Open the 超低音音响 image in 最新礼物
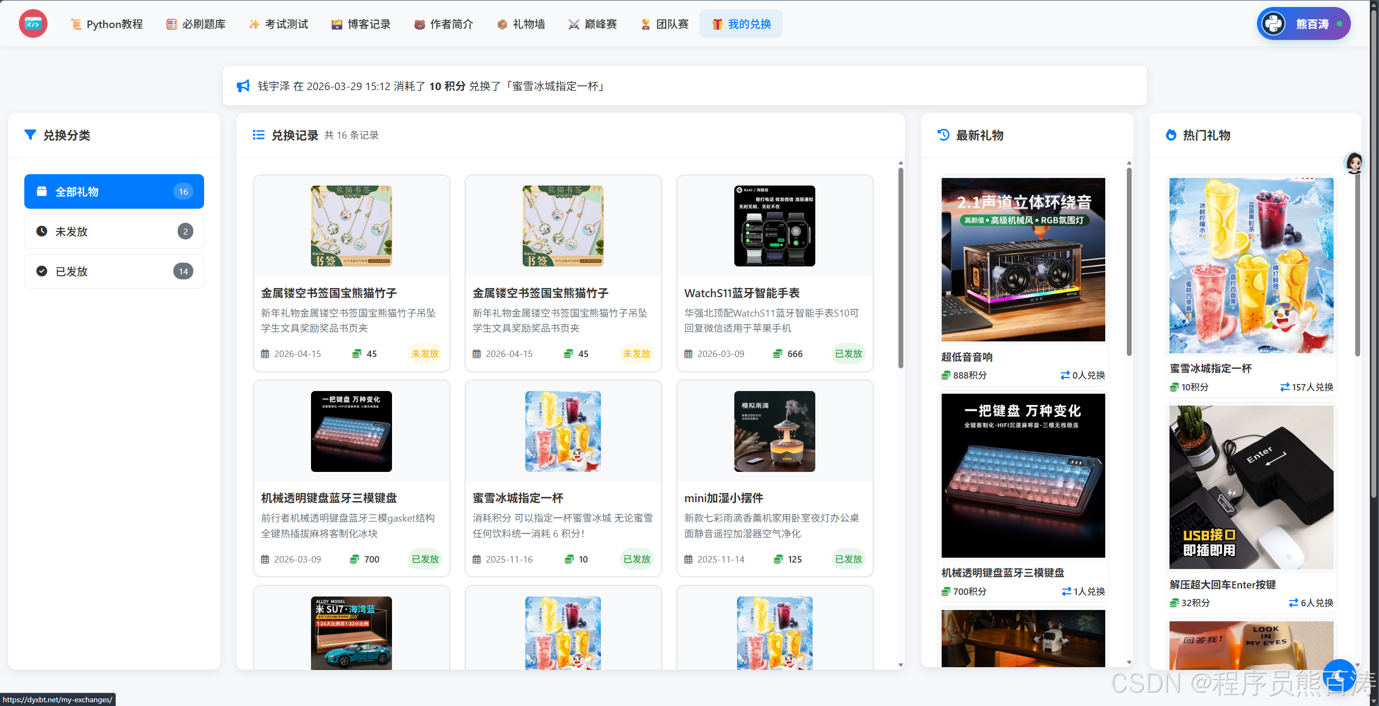The width and height of the screenshot is (1379, 706). (x=1023, y=259)
